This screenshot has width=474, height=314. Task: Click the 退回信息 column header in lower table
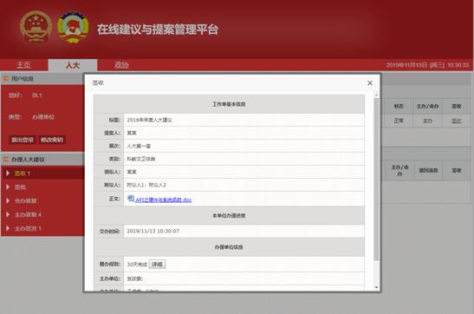pyautogui.click(x=428, y=170)
